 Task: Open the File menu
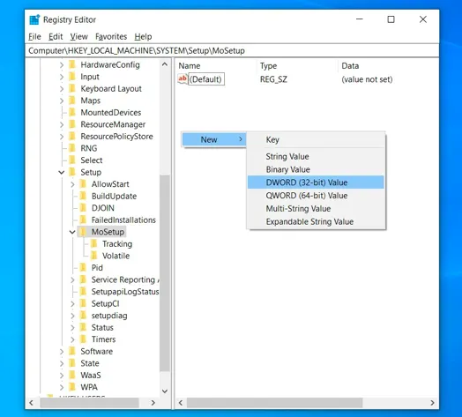pyautogui.click(x=34, y=36)
